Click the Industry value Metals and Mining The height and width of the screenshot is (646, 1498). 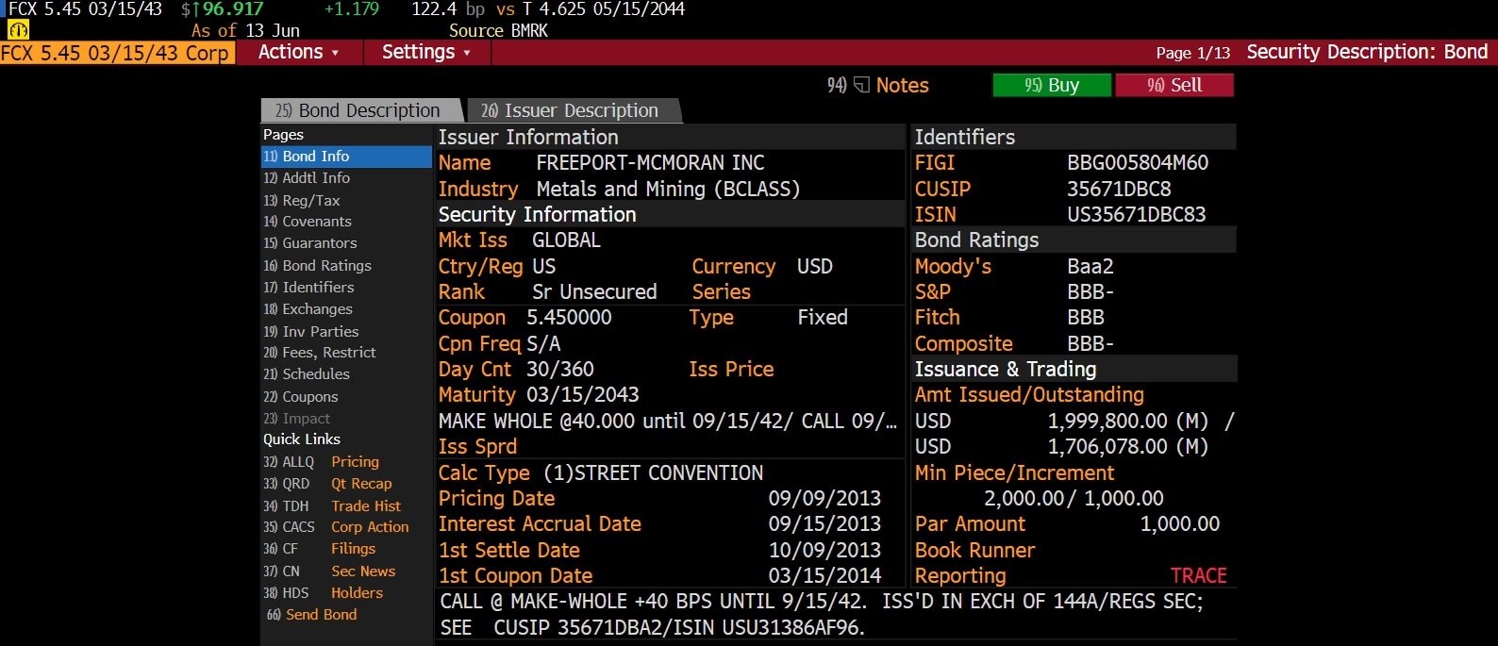coord(668,190)
